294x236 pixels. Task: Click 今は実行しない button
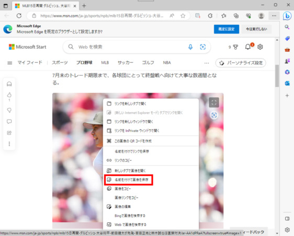click(256, 29)
